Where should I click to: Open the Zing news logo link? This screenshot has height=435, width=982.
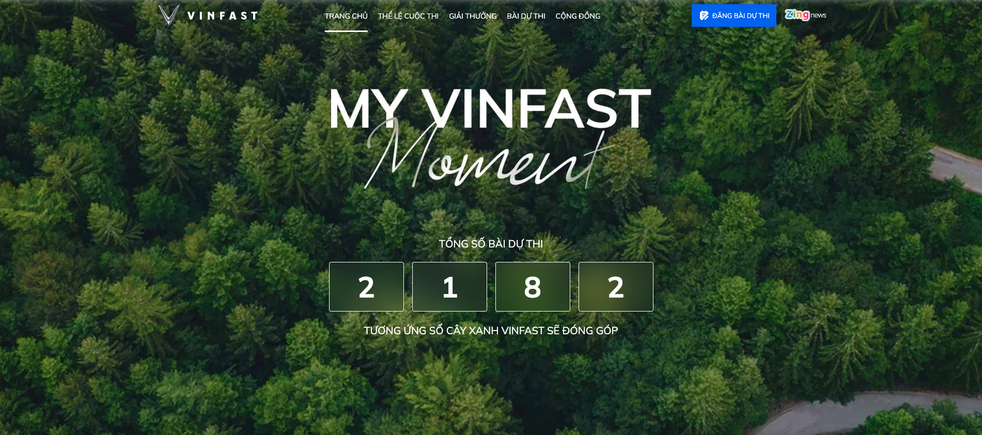[x=805, y=15]
